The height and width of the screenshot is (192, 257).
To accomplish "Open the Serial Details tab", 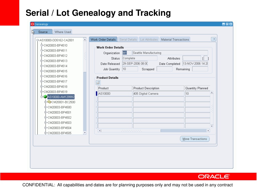I will pyautogui.click(x=128, y=39).
